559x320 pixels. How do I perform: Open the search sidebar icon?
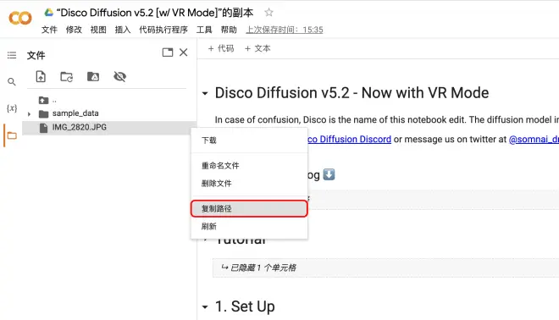pyautogui.click(x=12, y=82)
